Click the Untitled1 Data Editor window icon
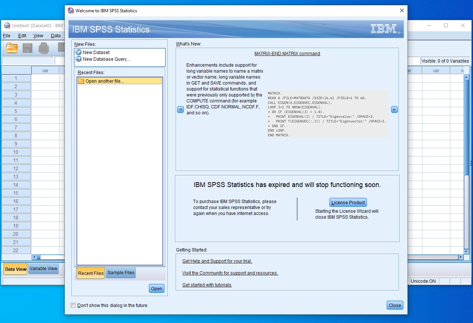 tap(7, 26)
